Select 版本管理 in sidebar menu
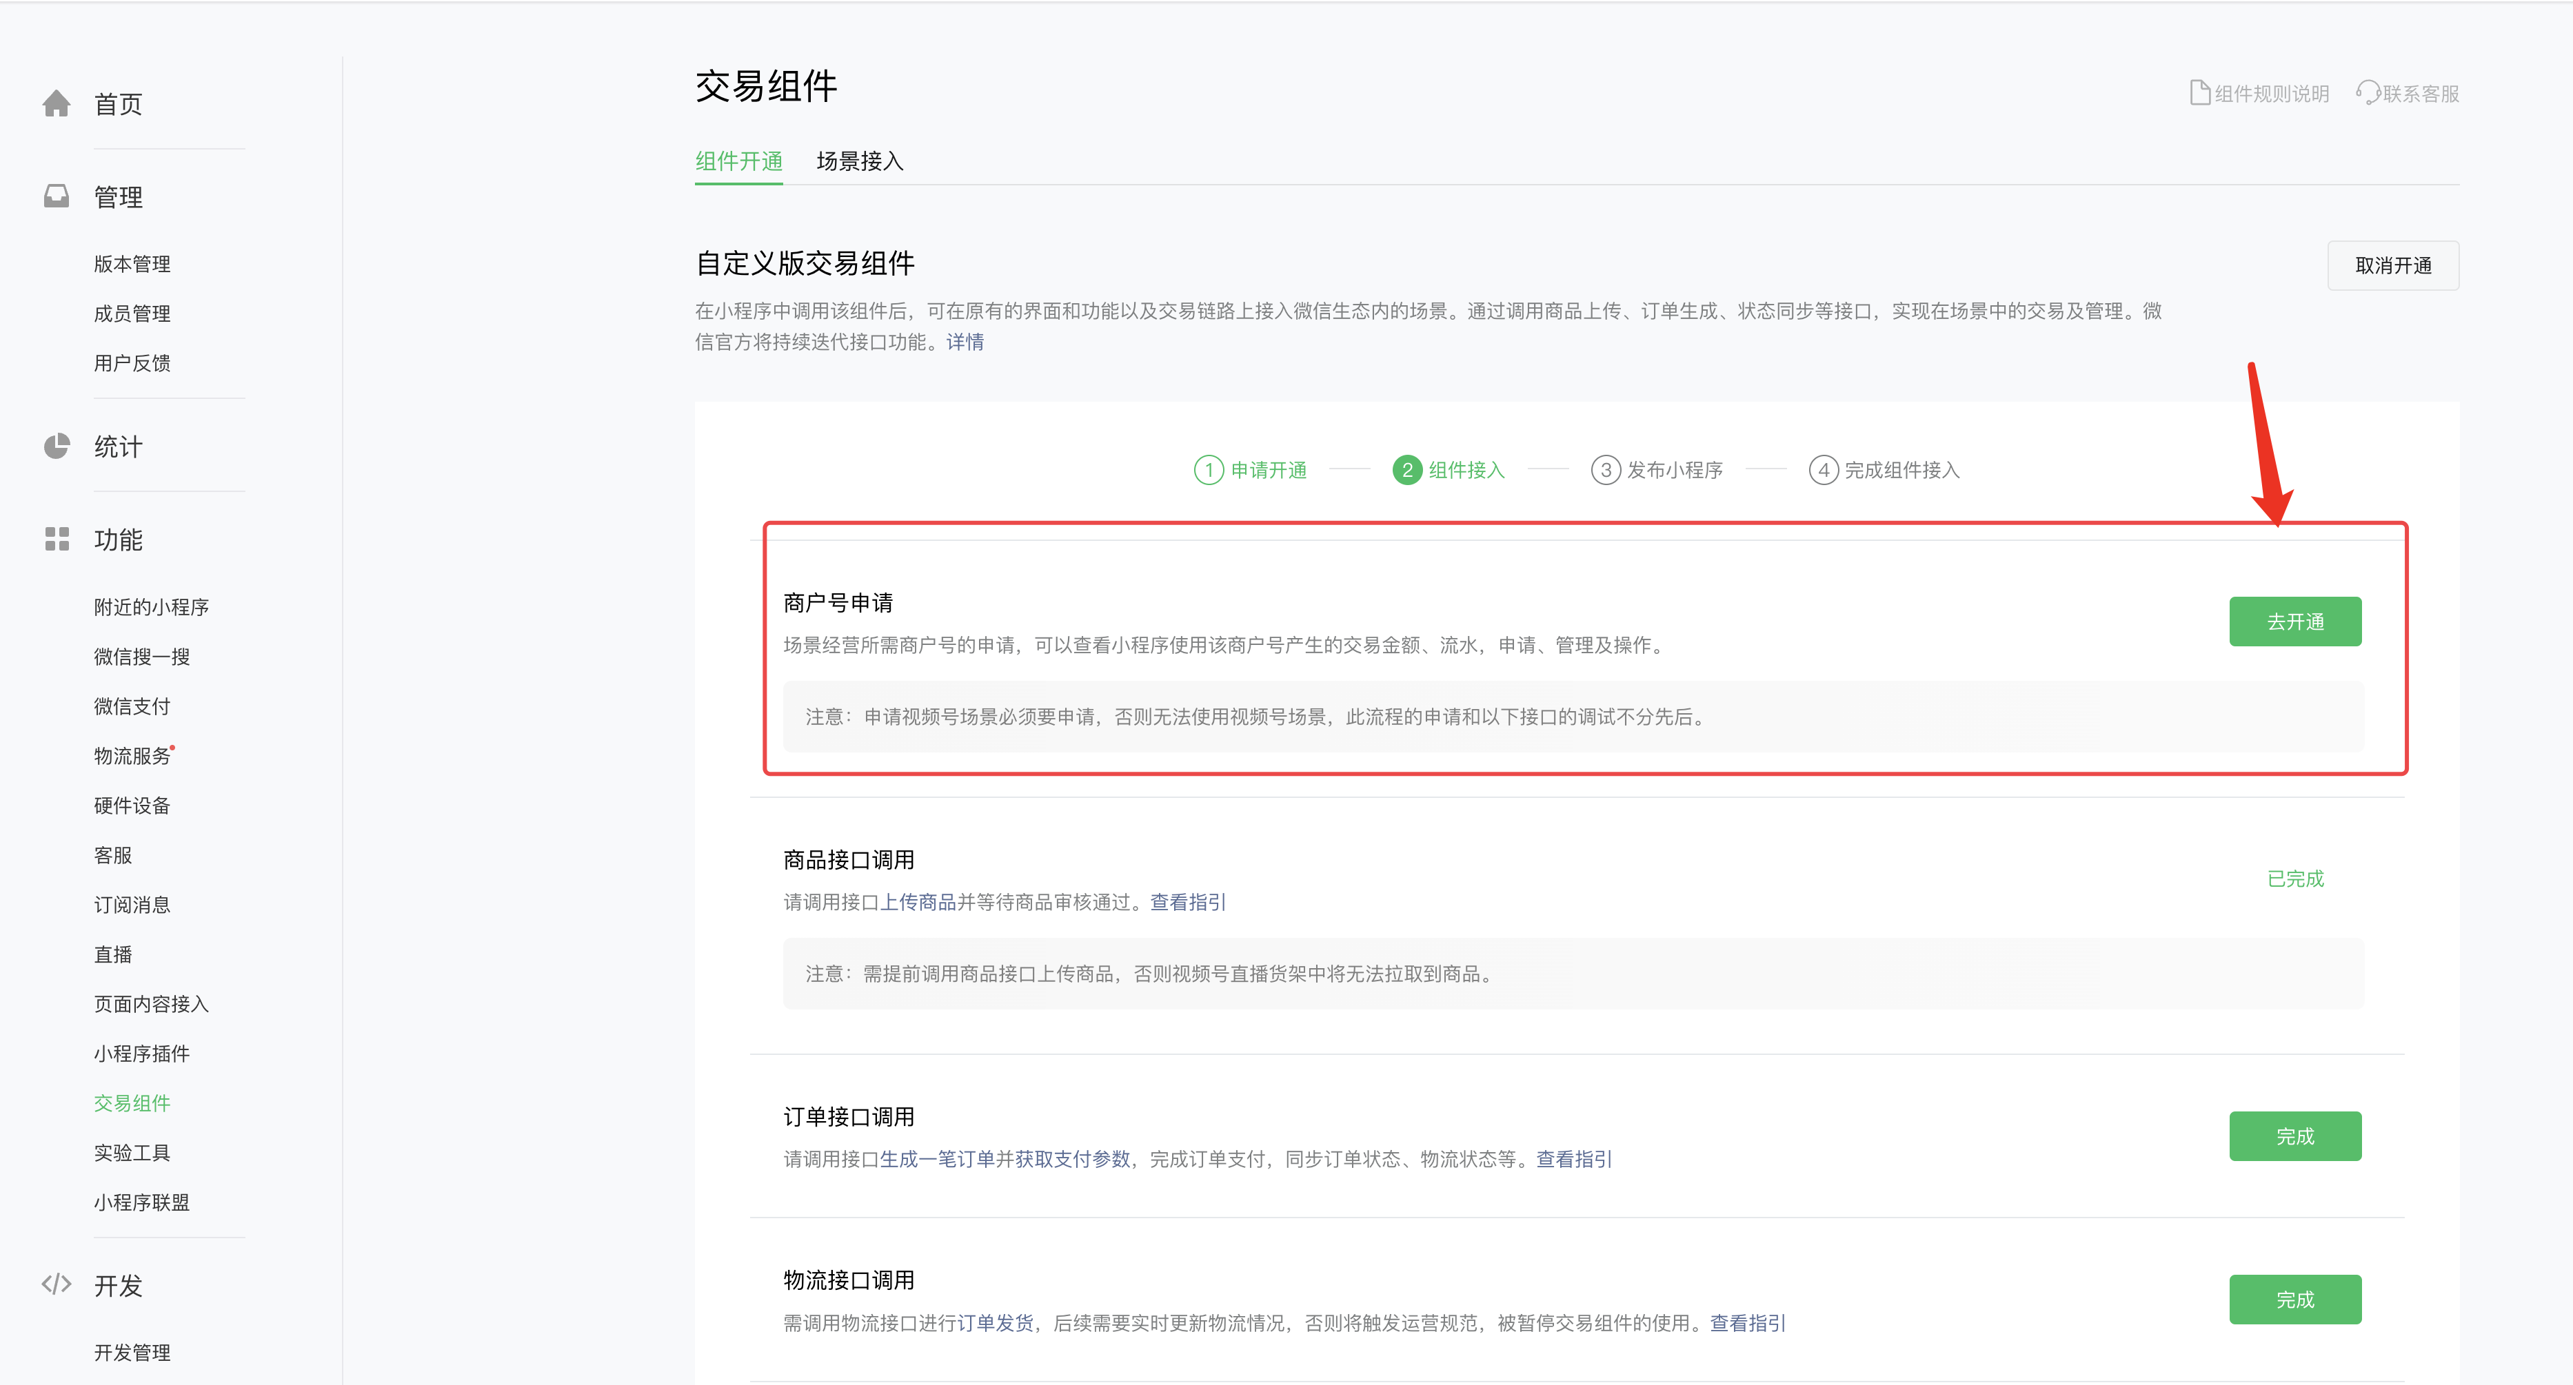Viewport: 2573px width, 1385px height. (132, 264)
